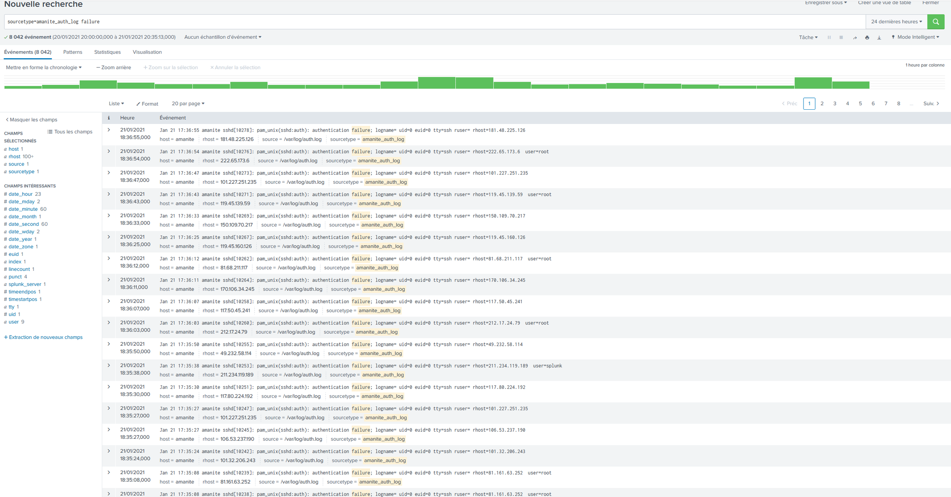Open Tous les champs list
This screenshot has height=497, width=951.
70,132
